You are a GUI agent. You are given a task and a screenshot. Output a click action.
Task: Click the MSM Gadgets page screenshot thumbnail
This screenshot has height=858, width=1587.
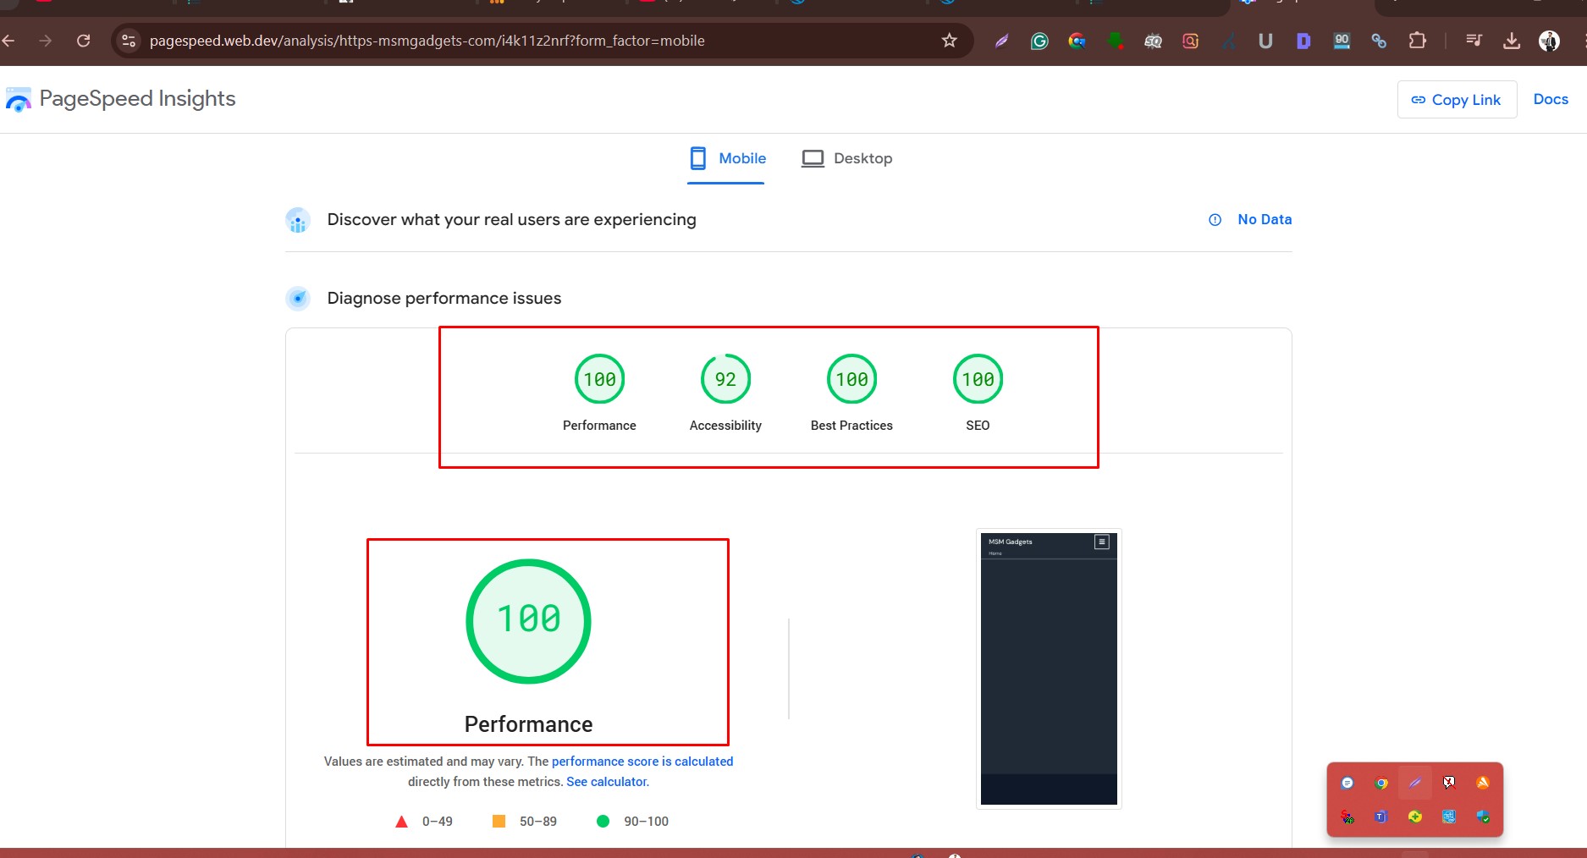(x=1049, y=668)
